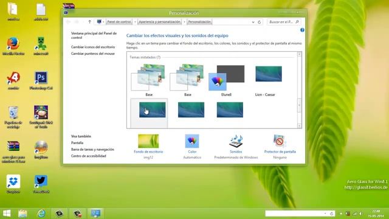The image size is (389, 219).
Task: Click the active Personalización taskbar button
Action: pos(95,214)
